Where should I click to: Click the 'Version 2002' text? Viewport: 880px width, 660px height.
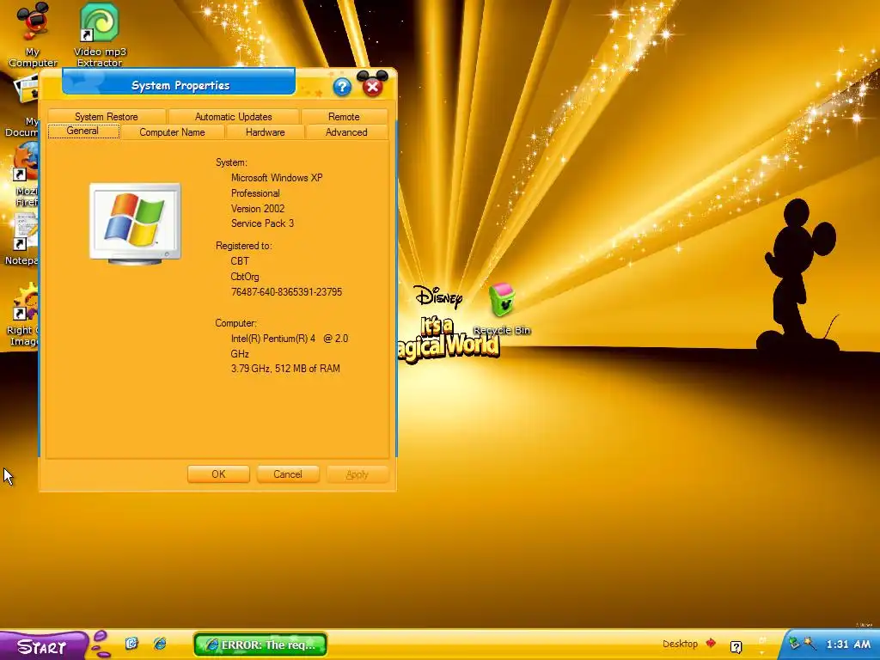[258, 208]
